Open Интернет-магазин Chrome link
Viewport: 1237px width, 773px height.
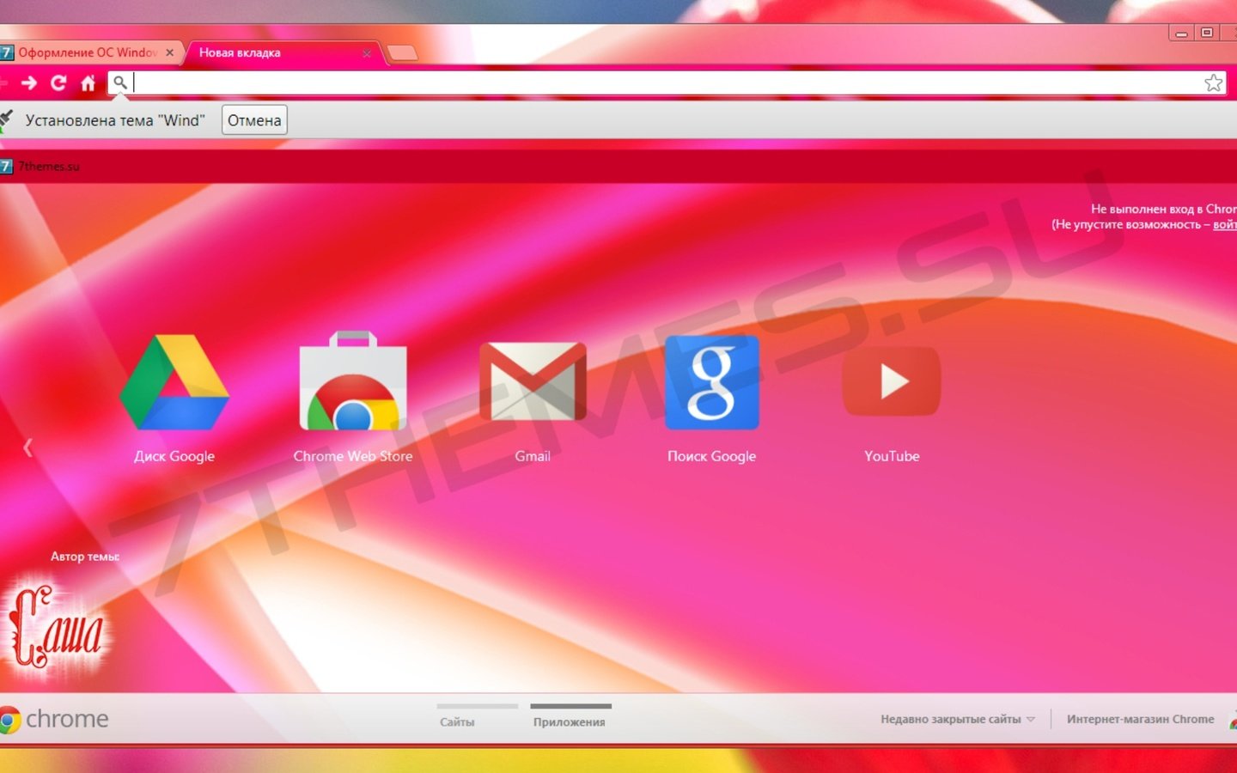pos(1141,719)
